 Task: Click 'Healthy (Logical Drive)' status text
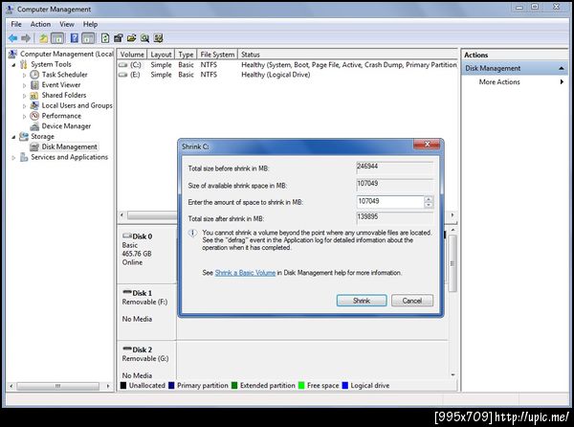click(276, 75)
